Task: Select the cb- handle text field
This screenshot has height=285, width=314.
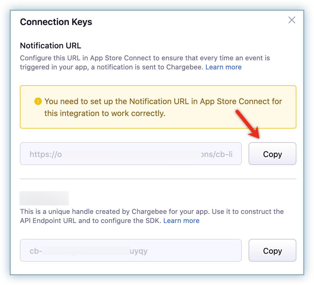Action: [x=131, y=250]
